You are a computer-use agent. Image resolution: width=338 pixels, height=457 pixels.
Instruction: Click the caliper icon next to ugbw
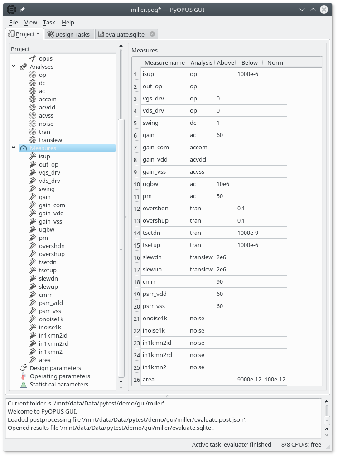tap(33, 229)
